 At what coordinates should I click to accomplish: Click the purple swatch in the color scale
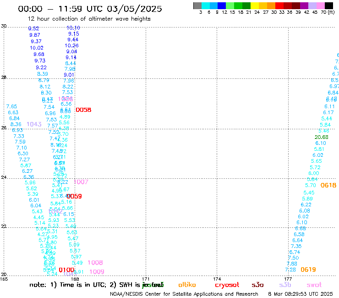tap(304, 6)
